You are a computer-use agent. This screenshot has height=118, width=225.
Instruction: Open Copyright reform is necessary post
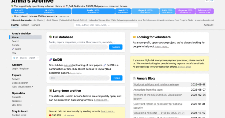tap(158, 106)
